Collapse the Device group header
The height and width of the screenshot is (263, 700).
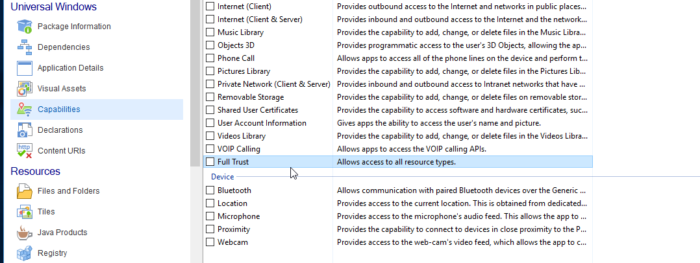point(222,176)
